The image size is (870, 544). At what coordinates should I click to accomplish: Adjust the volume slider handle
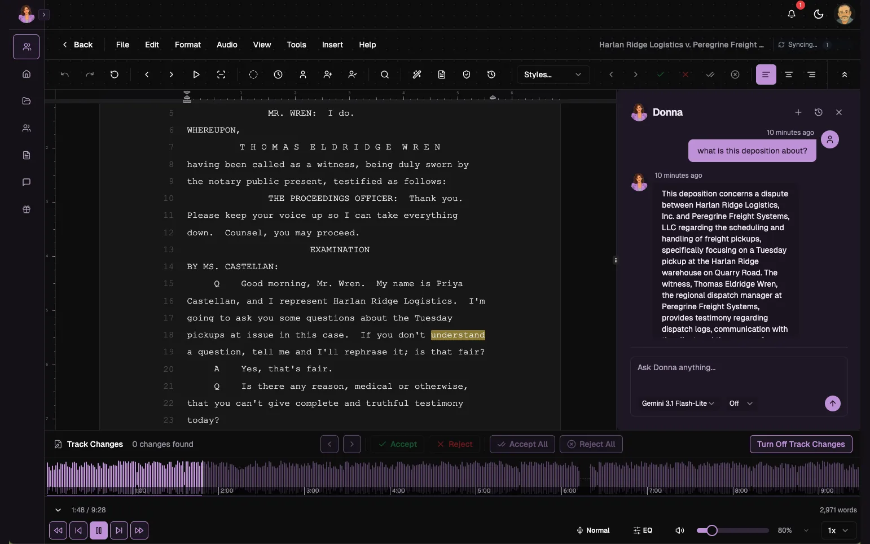pyautogui.click(x=712, y=530)
